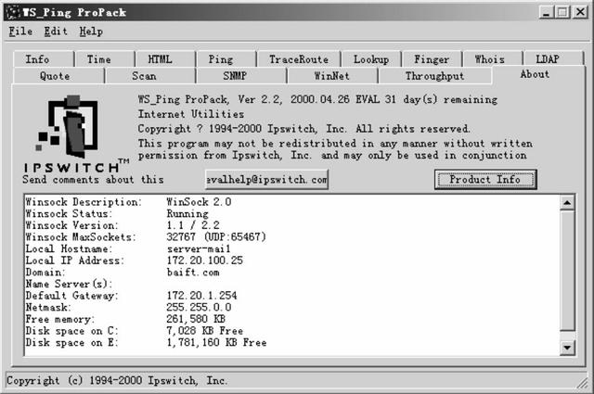Click the WS_Ping ProPack title bar icon
The width and height of the screenshot is (594, 394).
click(13, 12)
